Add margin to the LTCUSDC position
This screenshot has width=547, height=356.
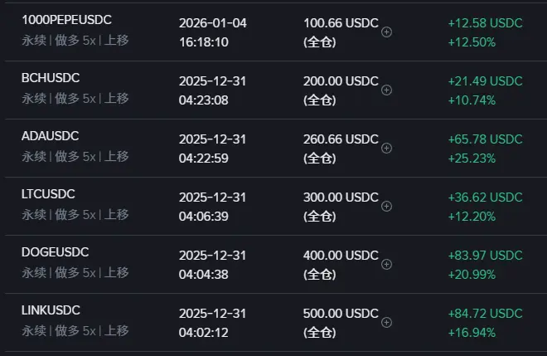386,206
